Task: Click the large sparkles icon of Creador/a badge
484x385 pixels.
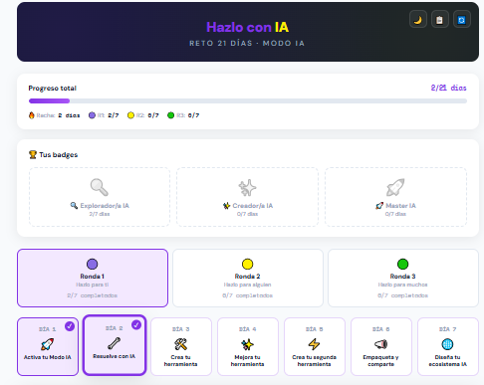Action: (247, 187)
